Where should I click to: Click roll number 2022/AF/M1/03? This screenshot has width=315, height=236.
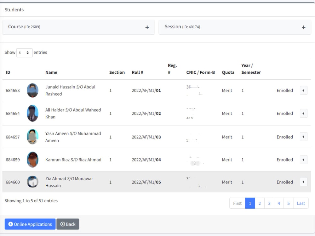click(146, 137)
